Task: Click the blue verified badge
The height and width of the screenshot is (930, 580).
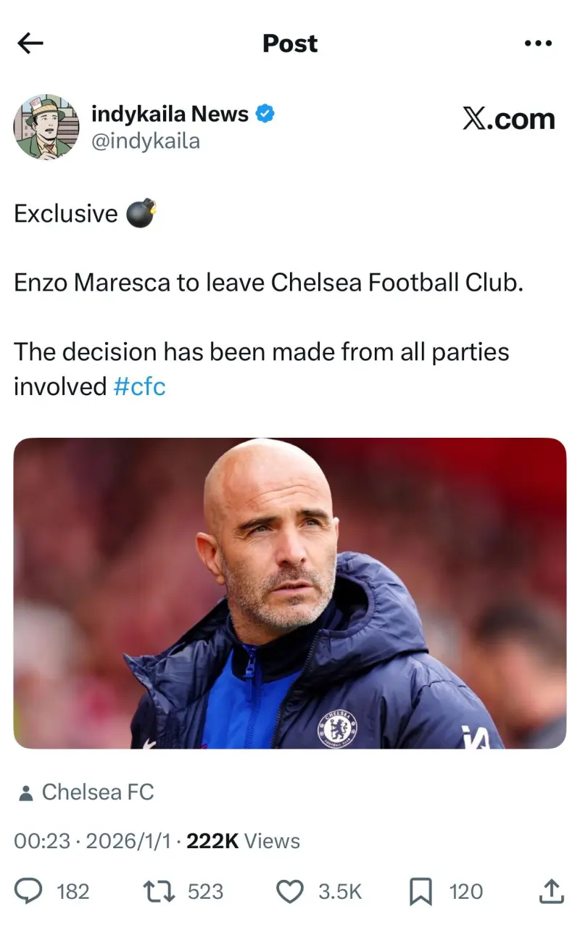Action: 265,114
